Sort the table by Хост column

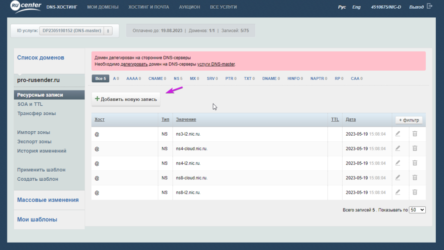[99, 120]
